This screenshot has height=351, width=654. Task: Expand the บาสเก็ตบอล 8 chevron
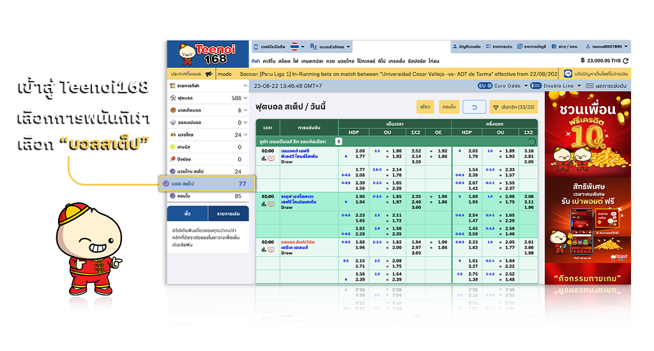tap(245, 110)
